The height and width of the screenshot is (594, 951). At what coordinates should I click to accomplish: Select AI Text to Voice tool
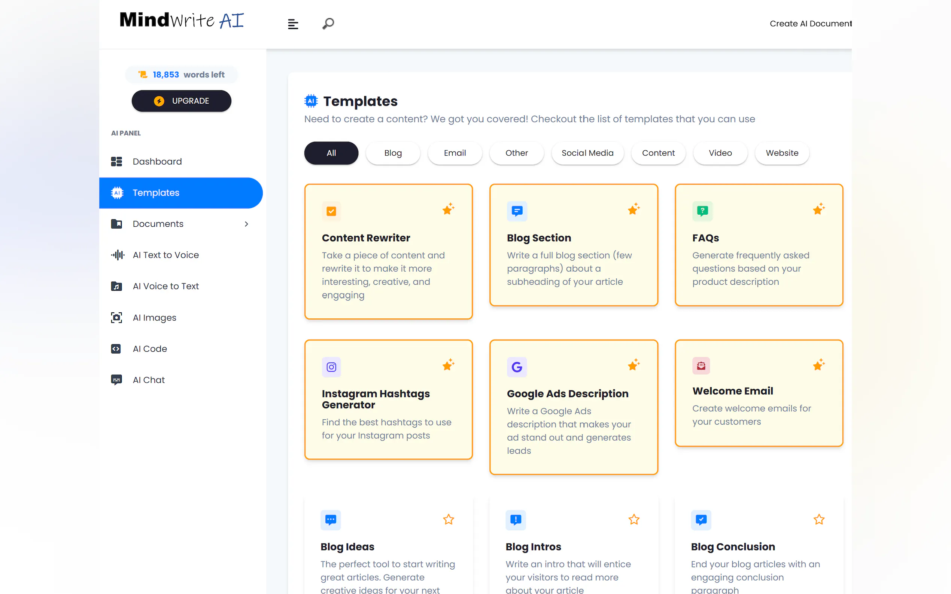pyautogui.click(x=165, y=255)
